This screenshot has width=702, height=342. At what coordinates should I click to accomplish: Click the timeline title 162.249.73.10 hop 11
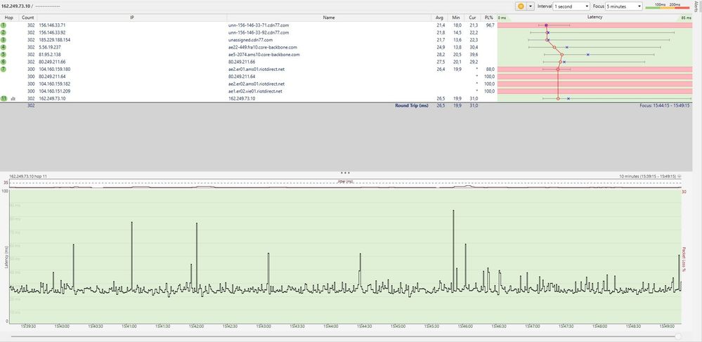tap(28, 176)
